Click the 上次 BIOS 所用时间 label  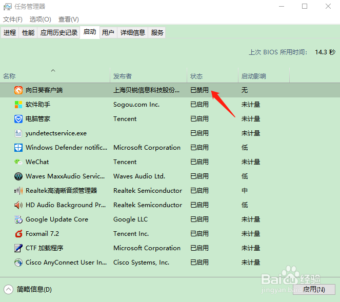click(278, 52)
